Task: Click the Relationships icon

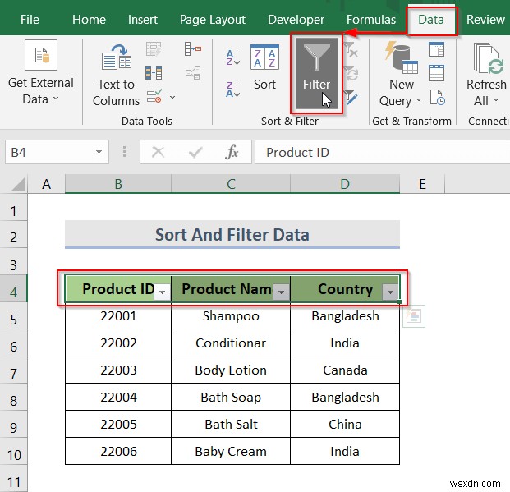Action: coord(193,72)
